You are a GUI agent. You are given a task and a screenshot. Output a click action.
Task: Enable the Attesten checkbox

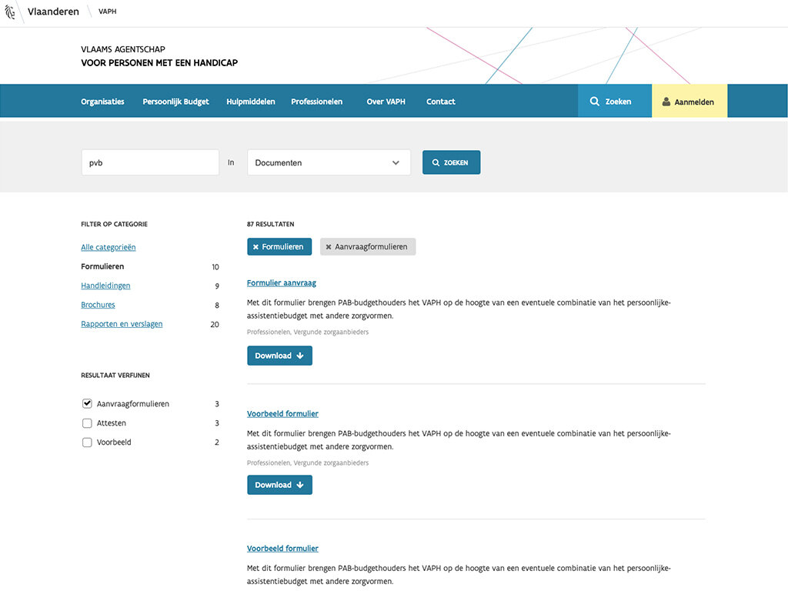[x=87, y=423]
